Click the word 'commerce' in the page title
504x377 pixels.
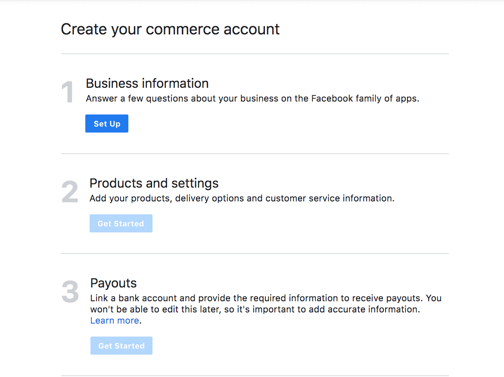point(184,29)
